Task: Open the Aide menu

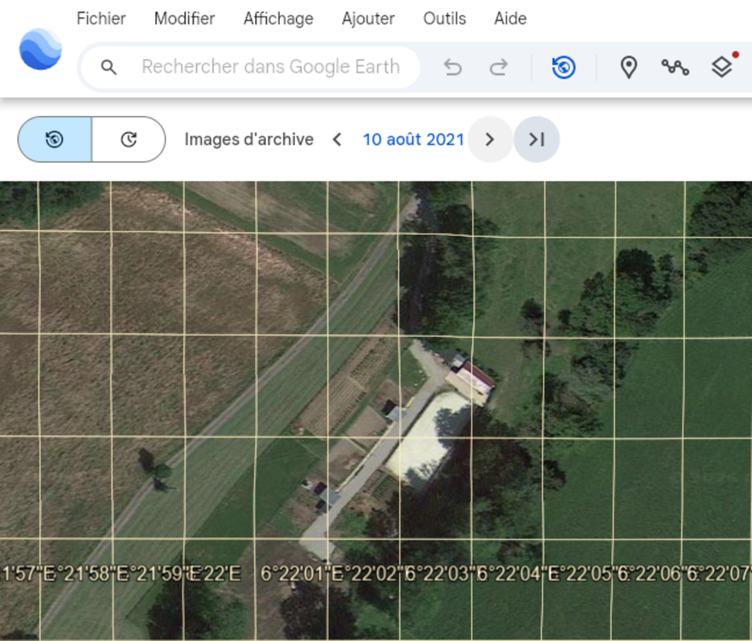Action: 510,19
